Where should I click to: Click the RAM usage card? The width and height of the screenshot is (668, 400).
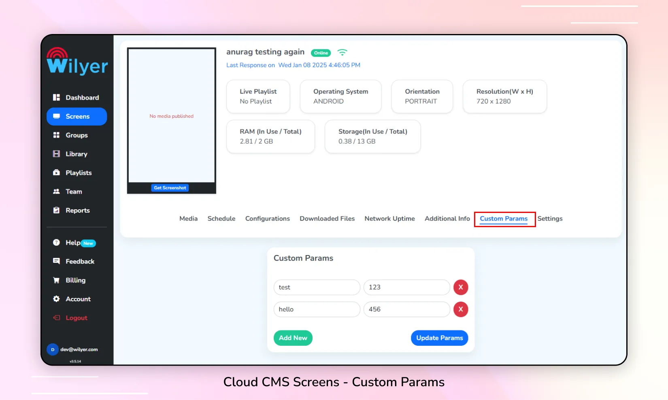(x=271, y=136)
